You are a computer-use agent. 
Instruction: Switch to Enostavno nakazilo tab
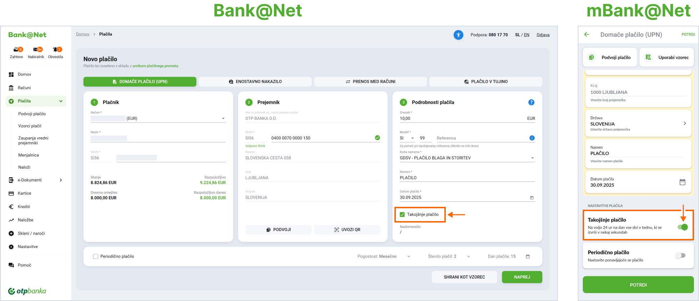tap(255, 82)
